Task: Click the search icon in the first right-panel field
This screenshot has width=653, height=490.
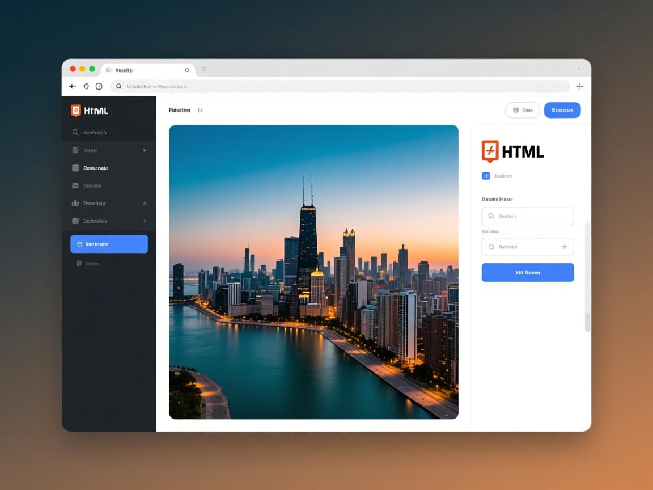Action: [x=491, y=216]
